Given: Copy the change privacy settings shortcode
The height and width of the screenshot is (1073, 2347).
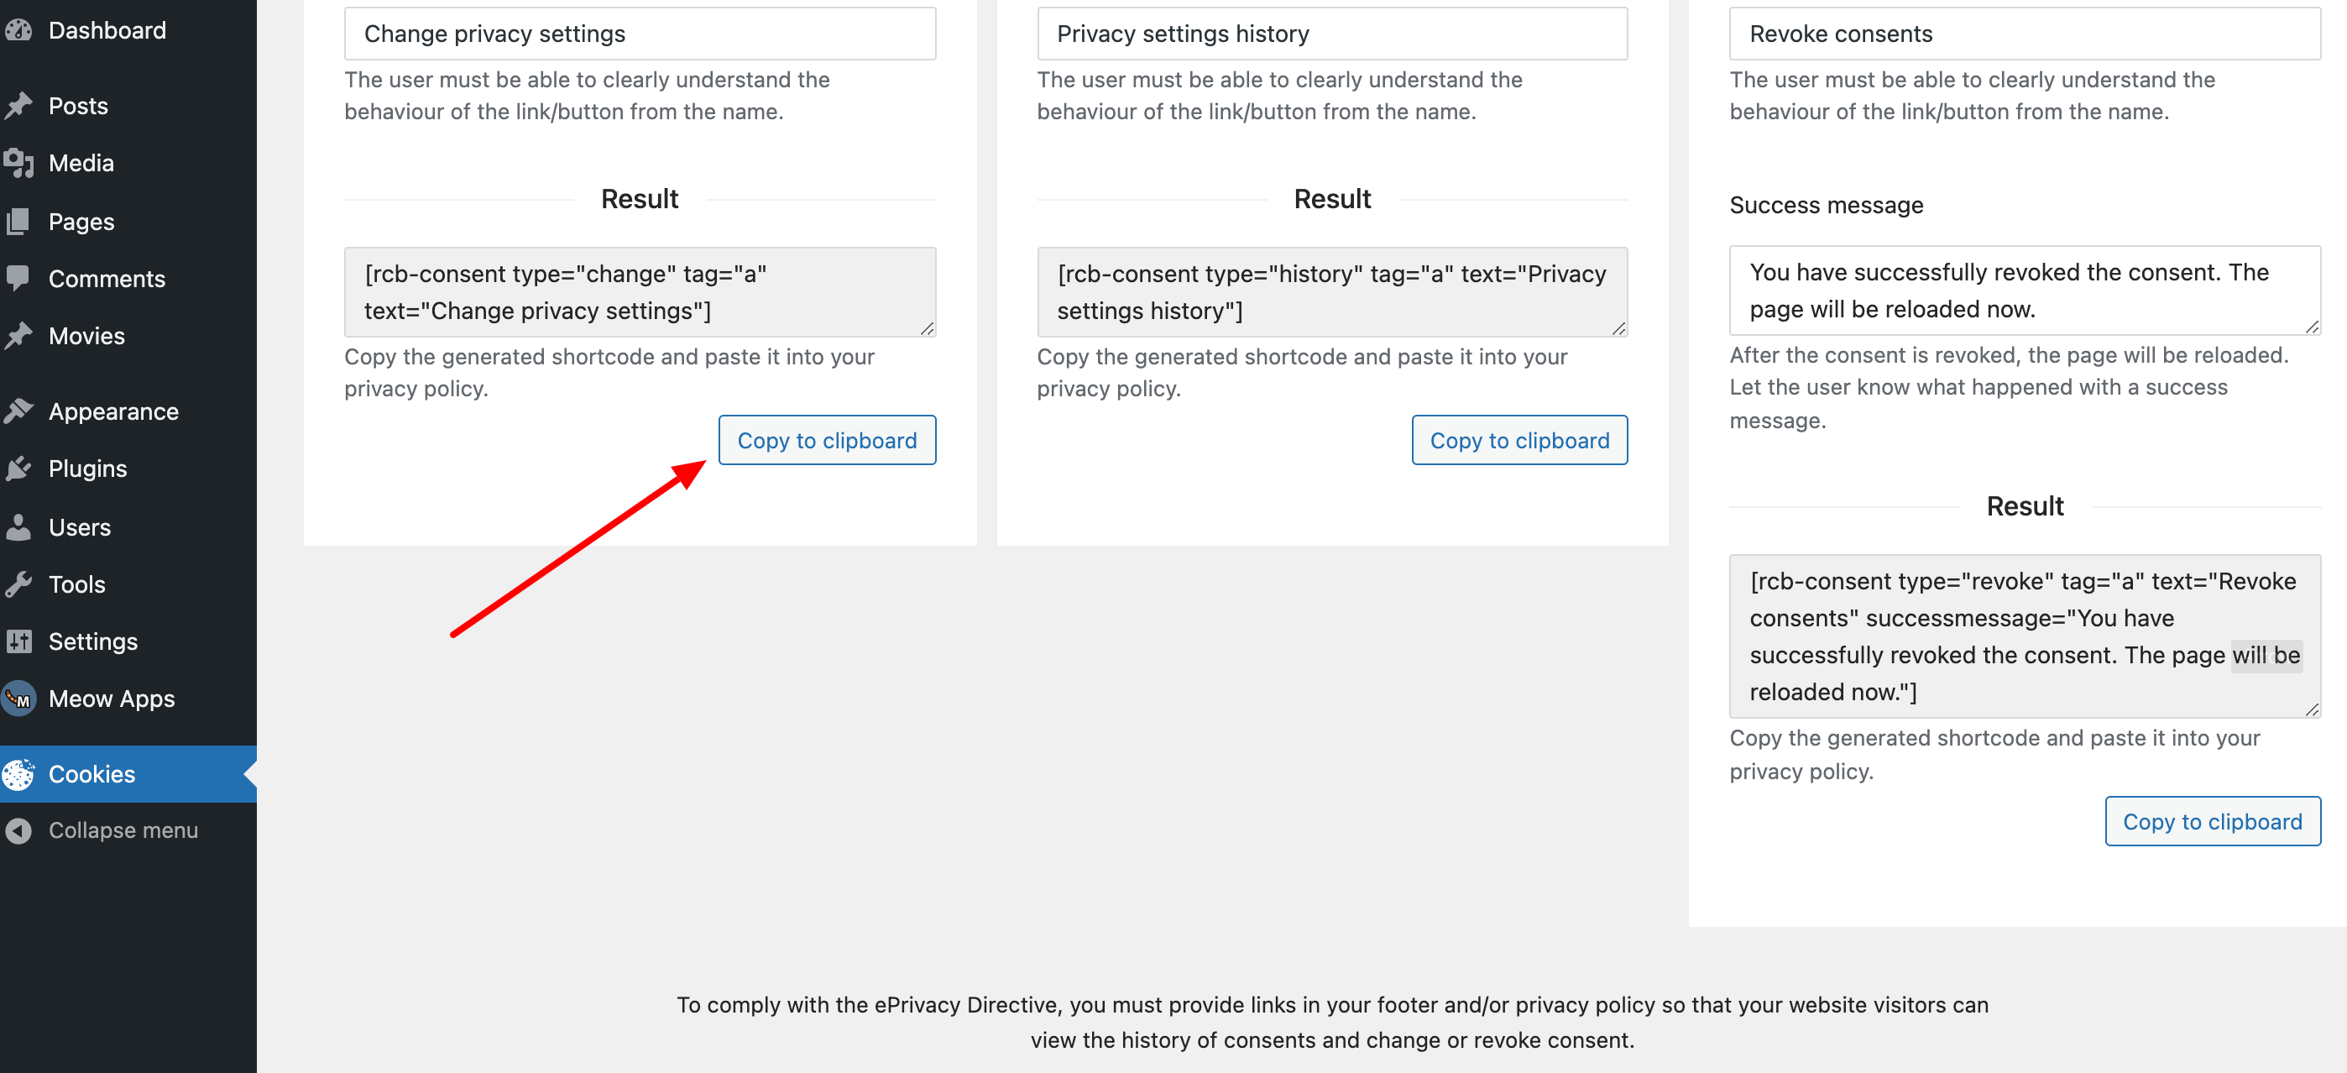Looking at the screenshot, I should (x=826, y=440).
